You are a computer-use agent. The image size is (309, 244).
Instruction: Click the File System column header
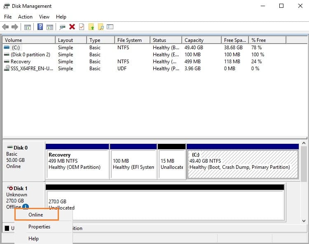[129, 40]
